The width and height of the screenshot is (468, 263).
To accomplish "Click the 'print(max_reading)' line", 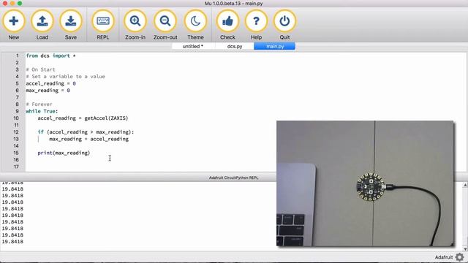I will tap(64, 153).
